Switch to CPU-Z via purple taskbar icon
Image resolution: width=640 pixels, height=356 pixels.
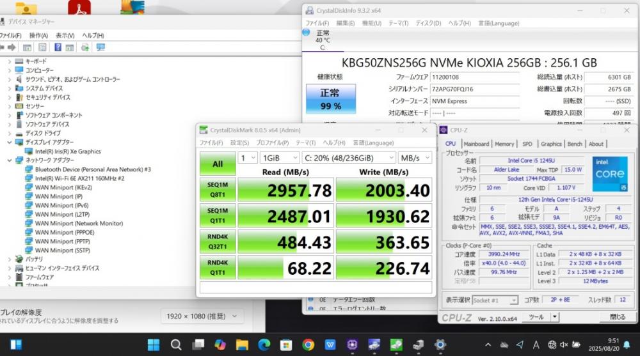coord(352,345)
